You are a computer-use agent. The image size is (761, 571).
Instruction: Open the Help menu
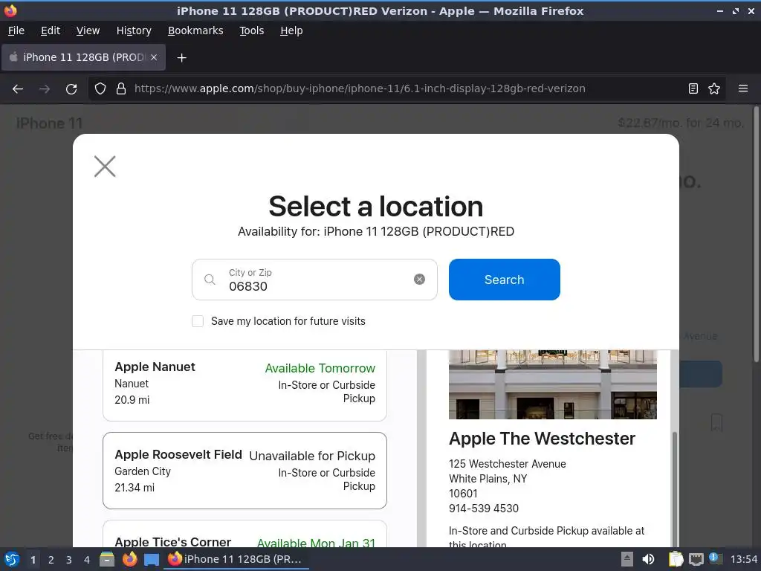pyautogui.click(x=291, y=30)
